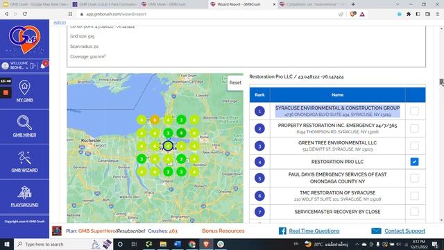Open the browser hamburger menu
The height and width of the screenshot is (250, 444).
(x=438, y=14)
